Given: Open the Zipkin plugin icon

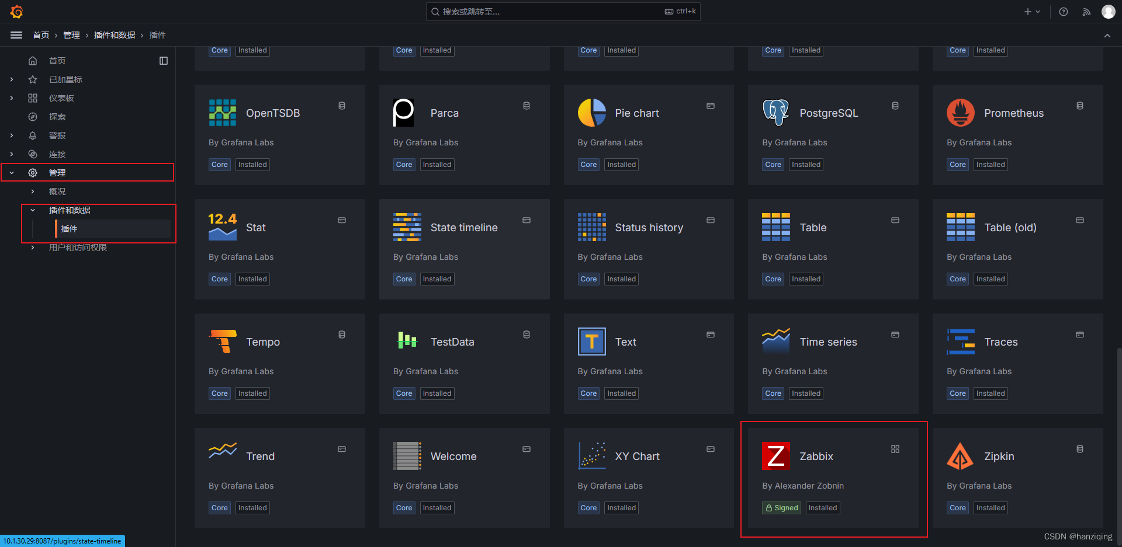Looking at the screenshot, I should pyautogui.click(x=960, y=456).
